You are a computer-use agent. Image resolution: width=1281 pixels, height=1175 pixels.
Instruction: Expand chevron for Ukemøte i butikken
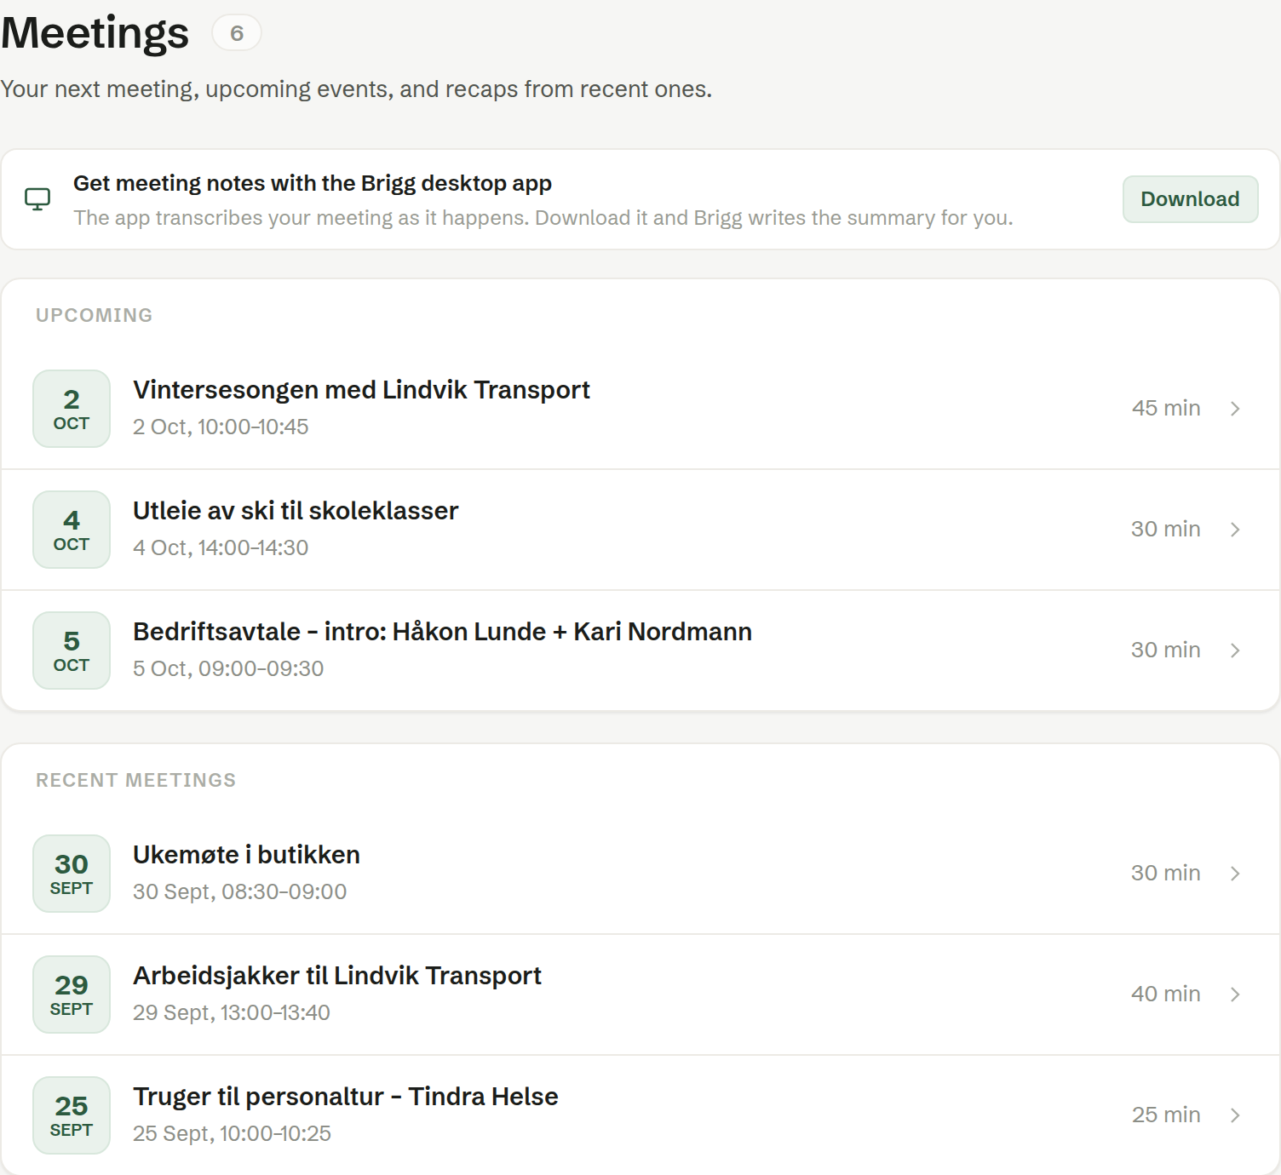pyautogui.click(x=1235, y=874)
